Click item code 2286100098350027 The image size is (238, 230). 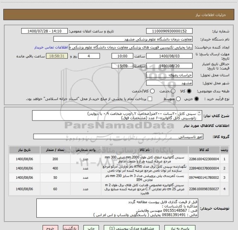[x=204, y=189]
